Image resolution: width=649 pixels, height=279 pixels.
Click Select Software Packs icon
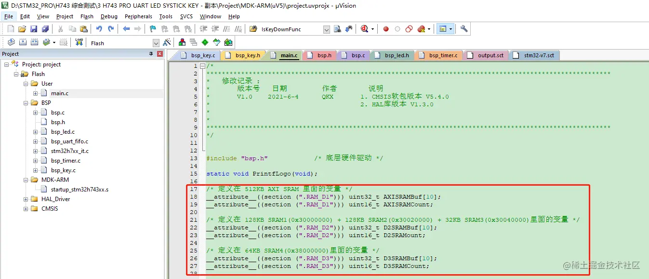[216, 43]
